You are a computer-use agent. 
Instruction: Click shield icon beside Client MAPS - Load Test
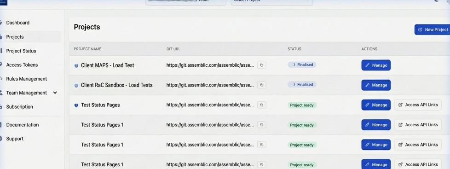76,65
